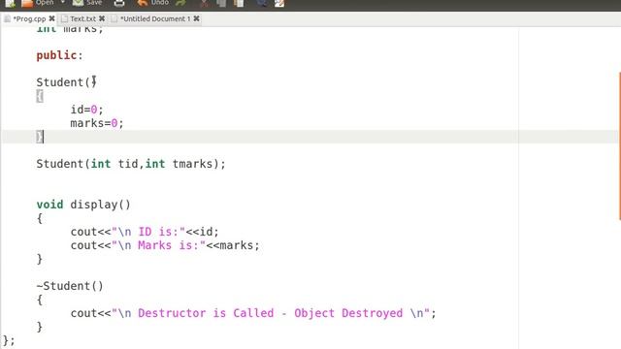Click the Copy icon in toolbar

221,3
